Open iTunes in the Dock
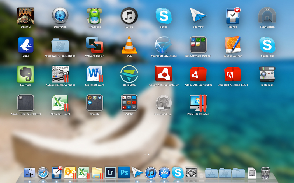The image size is (294, 183). pyautogui.click(x=151, y=173)
